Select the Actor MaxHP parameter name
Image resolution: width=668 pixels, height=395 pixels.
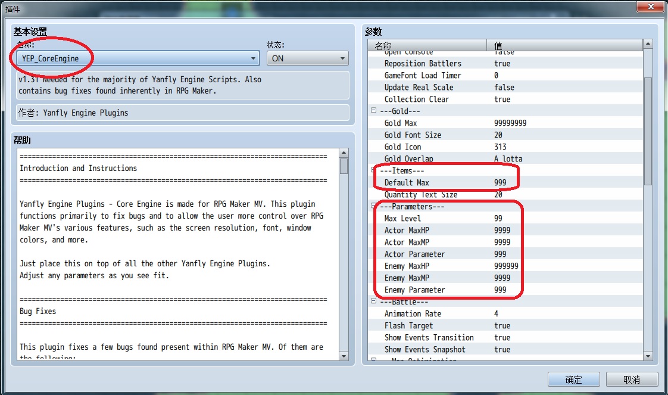coord(407,231)
